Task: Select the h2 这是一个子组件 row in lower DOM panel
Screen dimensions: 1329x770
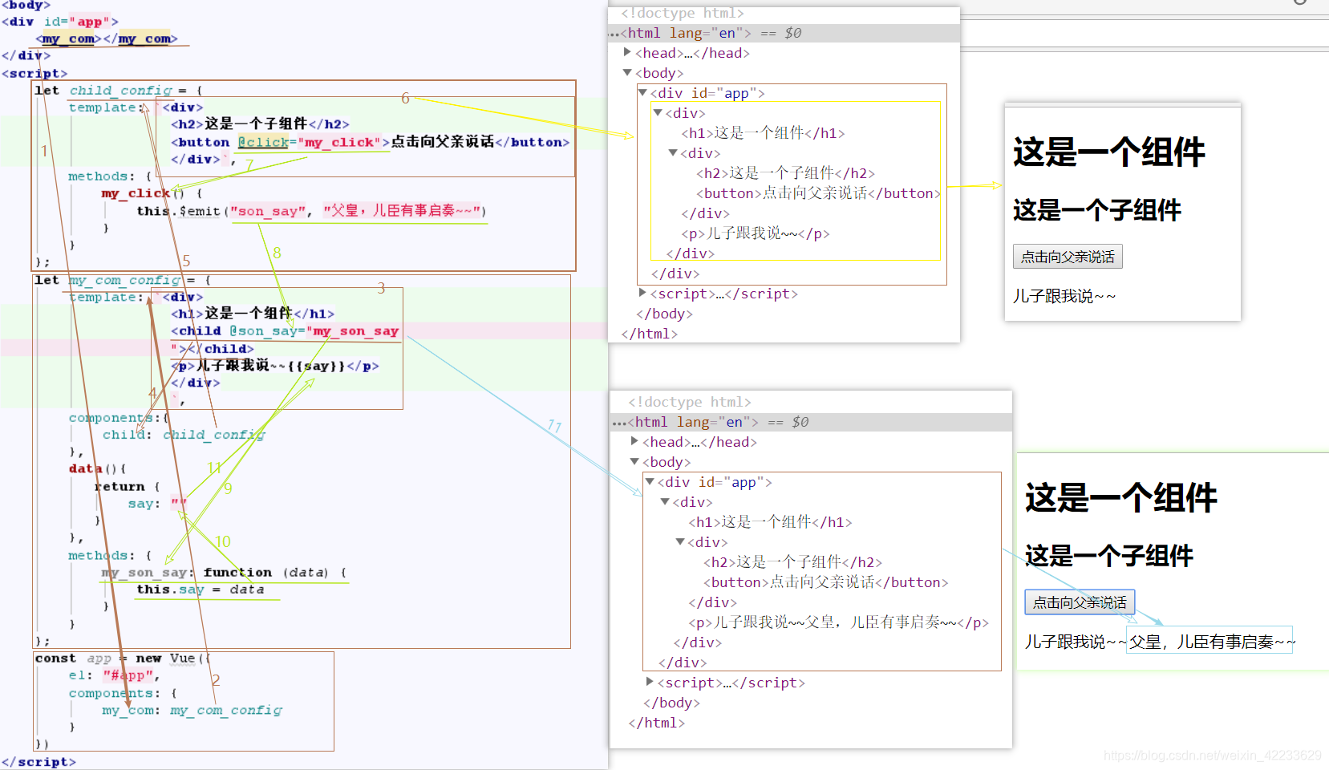Action: click(x=792, y=562)
